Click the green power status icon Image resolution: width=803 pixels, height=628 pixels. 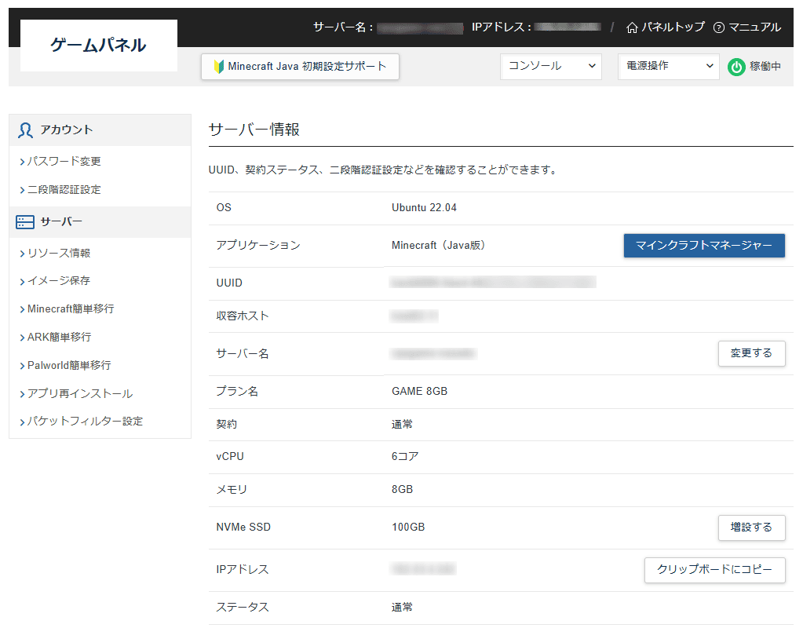[x=735, y=67]
